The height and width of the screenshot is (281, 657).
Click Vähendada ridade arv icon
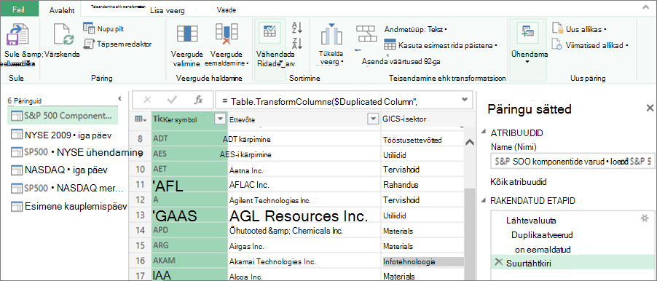click(270, 32)
